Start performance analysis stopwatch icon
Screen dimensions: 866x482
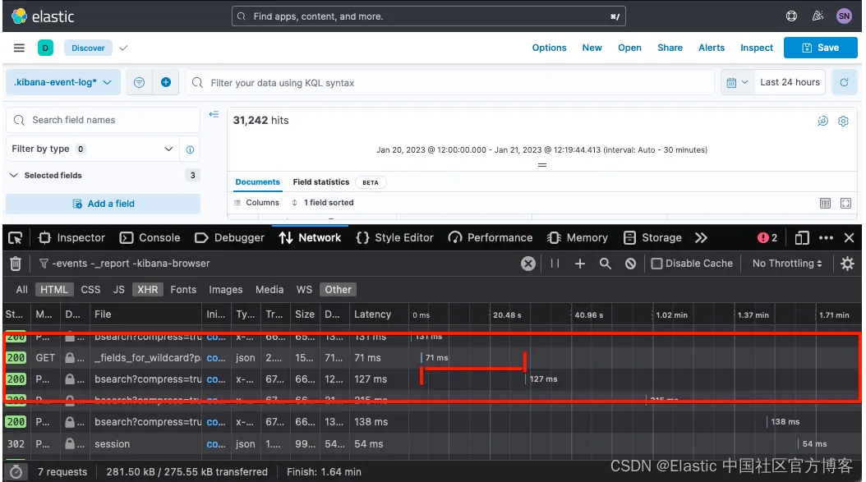16,472
